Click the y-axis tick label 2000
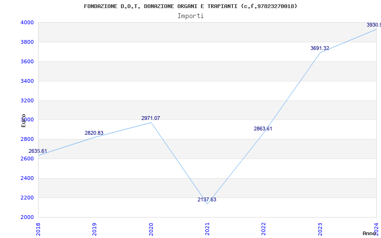 point(27,217)
